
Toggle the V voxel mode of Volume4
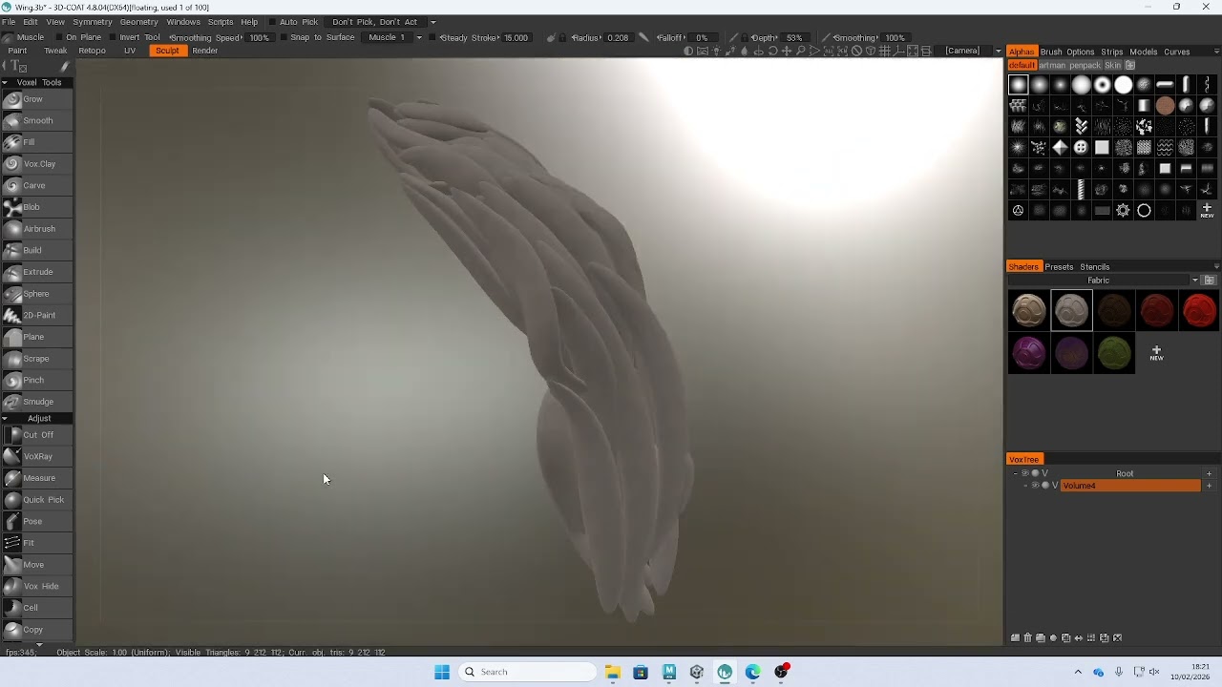point(1055,486)
